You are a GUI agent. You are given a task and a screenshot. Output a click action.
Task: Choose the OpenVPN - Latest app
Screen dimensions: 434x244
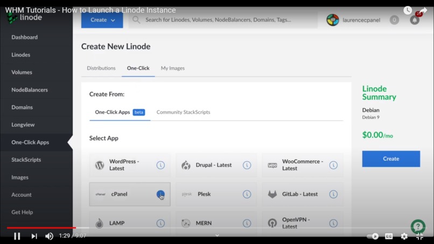(303, 223)
